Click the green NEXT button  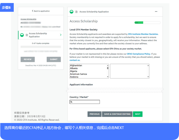[x=138, y=114]
